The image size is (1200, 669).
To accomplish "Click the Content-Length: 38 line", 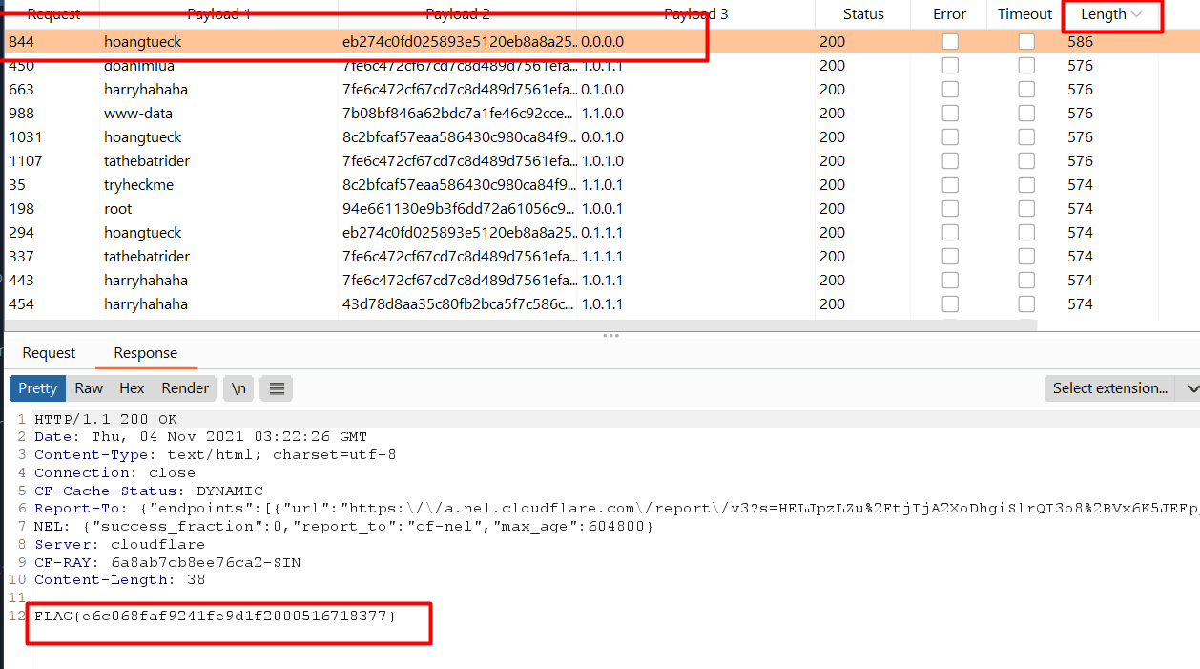I will (x=120, y=579).
